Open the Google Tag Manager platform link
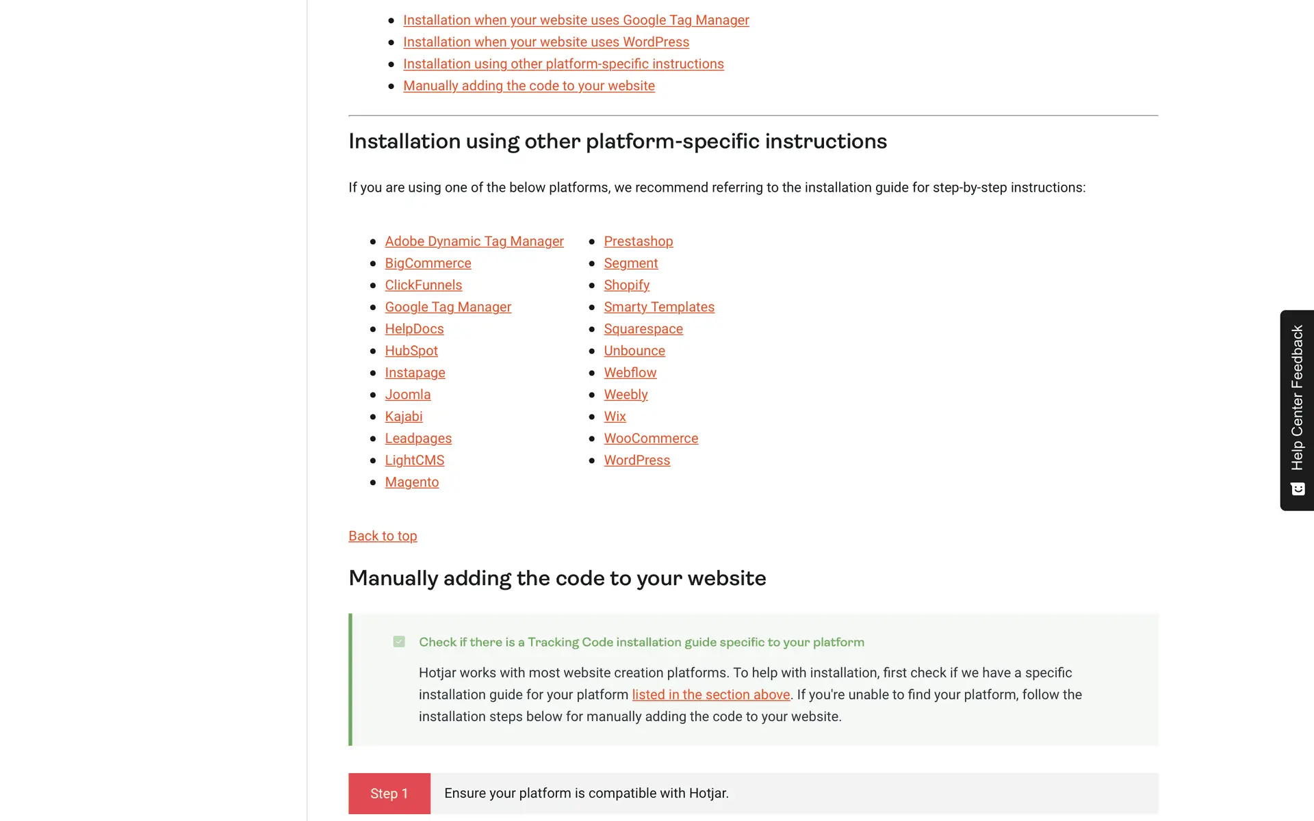Image resolution: width=1314 pixels, height=821 pixels. coord(448,307)
